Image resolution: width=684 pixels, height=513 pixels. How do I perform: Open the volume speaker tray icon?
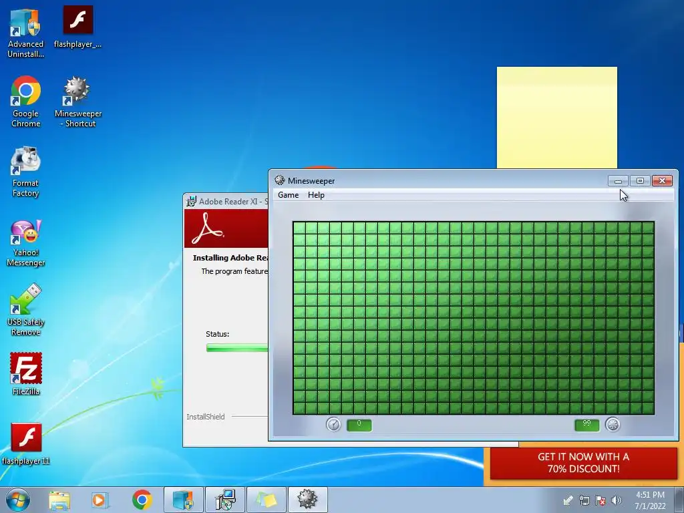point(617,500)
